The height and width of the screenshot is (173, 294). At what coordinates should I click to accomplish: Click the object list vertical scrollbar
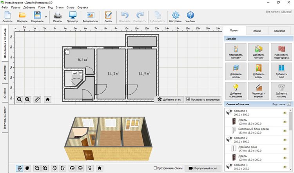coord(290,125)
